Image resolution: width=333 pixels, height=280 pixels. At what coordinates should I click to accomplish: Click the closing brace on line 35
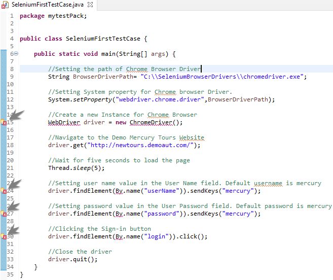tap(21, 275)
